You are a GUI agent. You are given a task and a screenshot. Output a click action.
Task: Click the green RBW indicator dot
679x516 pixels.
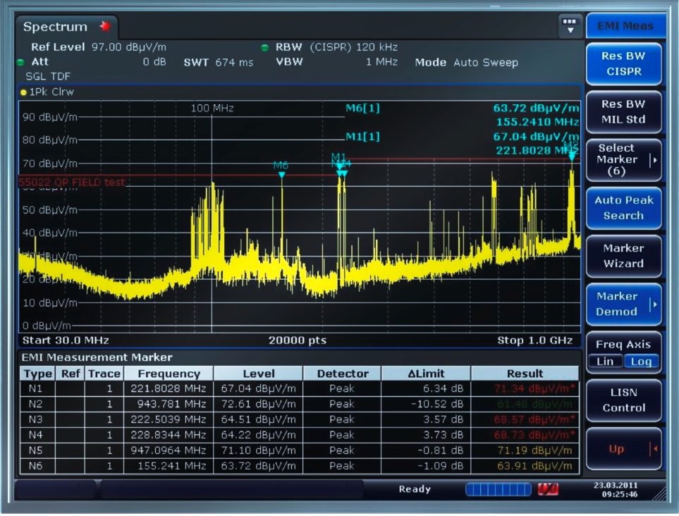tap(264, 48)
